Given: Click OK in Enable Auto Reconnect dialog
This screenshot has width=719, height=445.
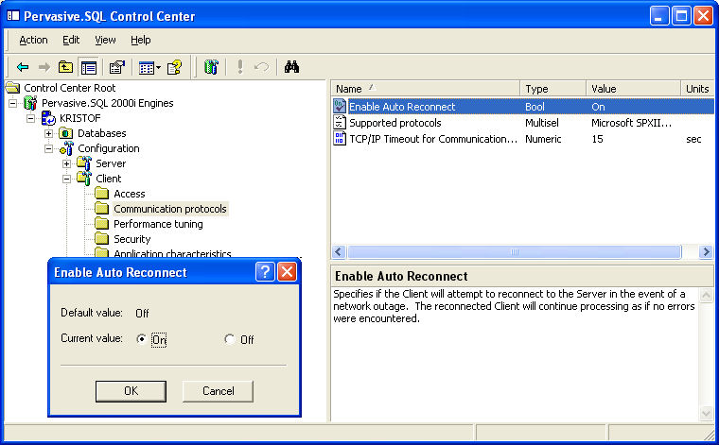Looking at the screenshot, I should [x=131, y=391].
